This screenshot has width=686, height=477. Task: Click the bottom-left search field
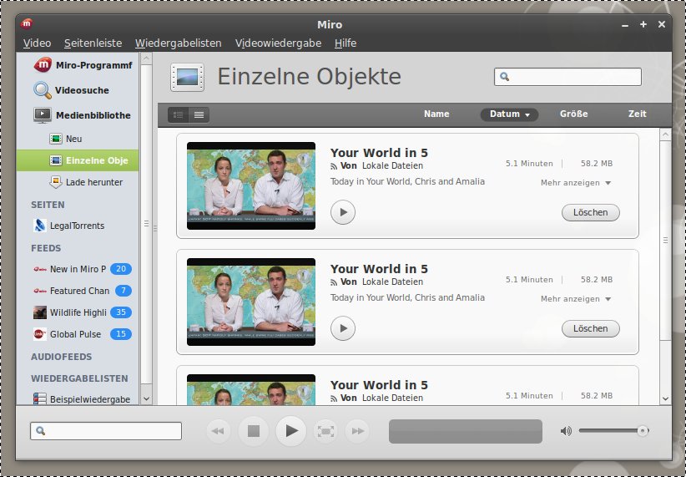point(106,431)
